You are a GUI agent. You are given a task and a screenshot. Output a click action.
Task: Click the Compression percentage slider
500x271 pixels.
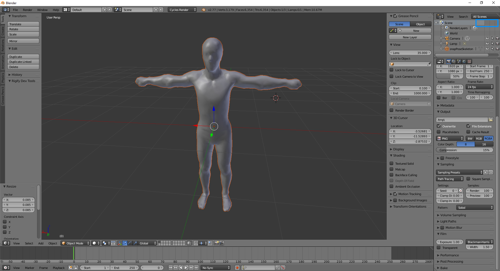pos(465,150)
